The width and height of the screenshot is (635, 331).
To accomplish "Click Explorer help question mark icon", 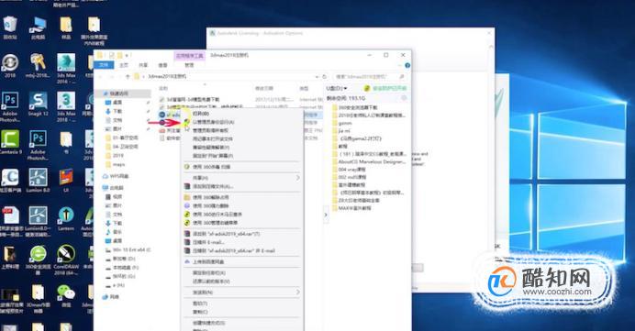I will (407, 65).
